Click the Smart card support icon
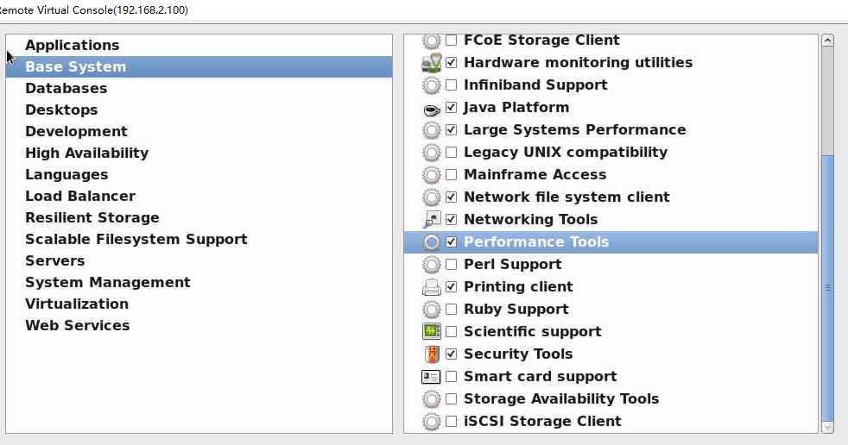Screen dimensions: 848x445 431,377
